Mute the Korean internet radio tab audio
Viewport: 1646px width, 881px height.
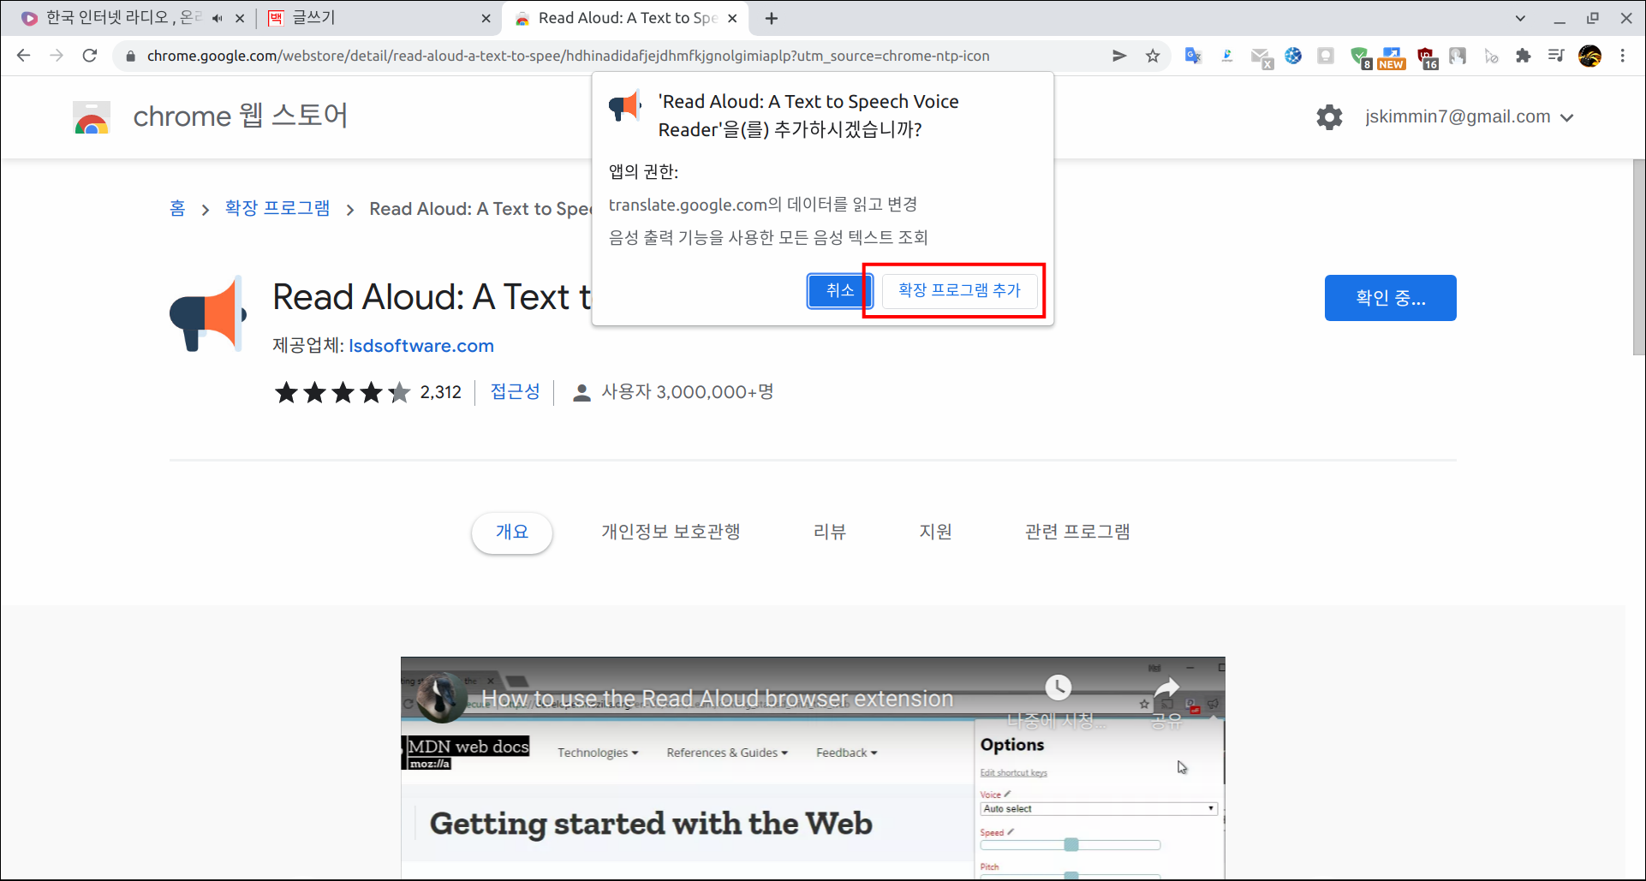[x=217, y=17]
